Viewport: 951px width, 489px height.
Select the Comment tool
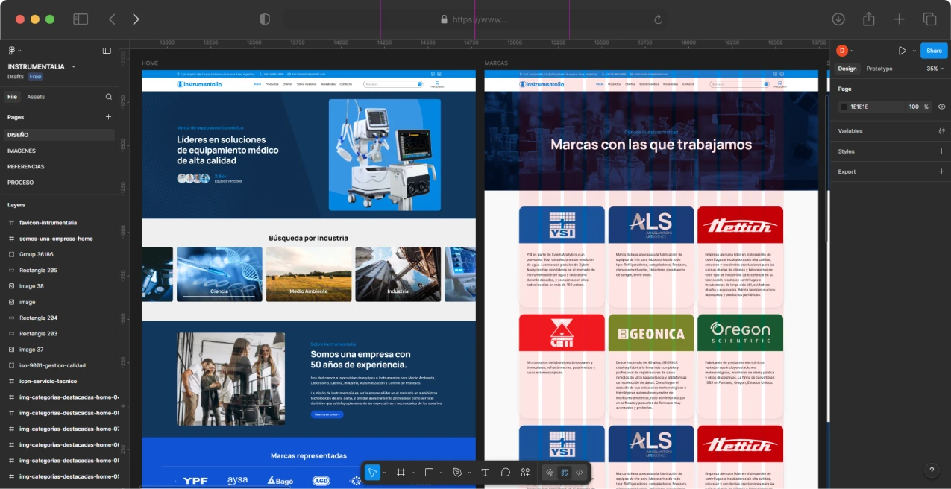[x=505, y=473]
